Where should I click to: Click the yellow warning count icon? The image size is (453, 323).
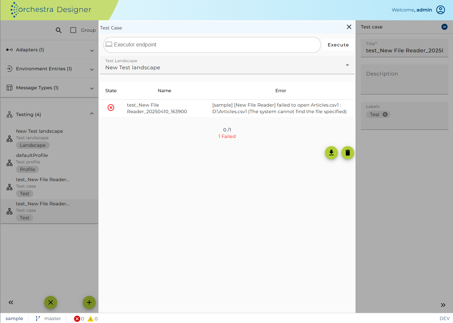point(91,319)
